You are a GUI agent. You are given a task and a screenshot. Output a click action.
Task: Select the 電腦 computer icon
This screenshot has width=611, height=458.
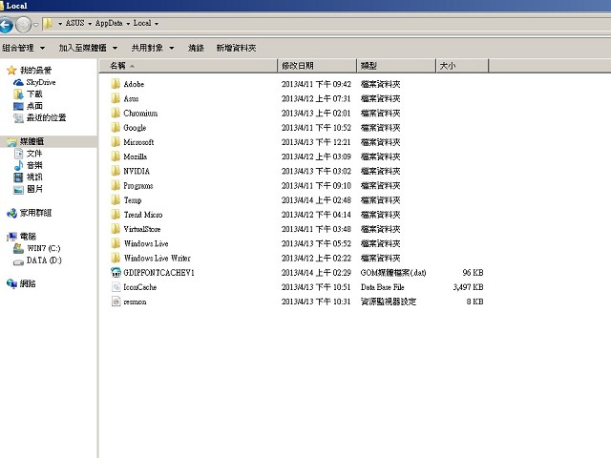(11, 237)
